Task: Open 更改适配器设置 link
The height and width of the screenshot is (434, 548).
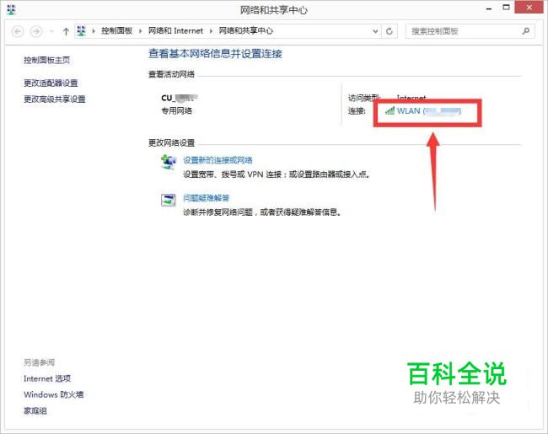Action: click(x=51, y=83)
